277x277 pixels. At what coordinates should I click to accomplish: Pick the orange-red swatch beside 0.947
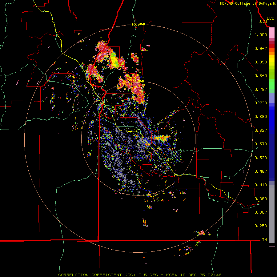tap(272, 50)
